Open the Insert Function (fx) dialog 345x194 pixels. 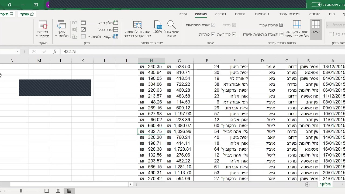[54, 51]
